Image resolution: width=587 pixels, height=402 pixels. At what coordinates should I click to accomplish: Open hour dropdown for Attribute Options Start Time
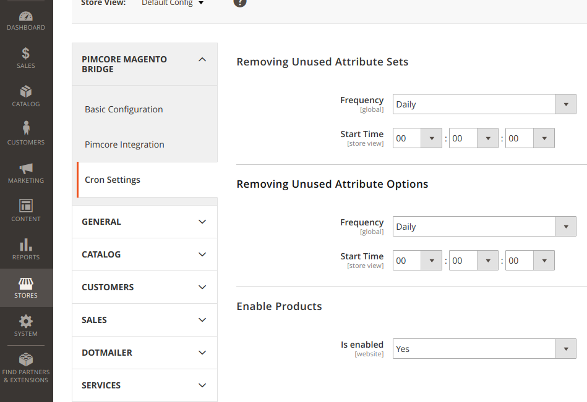[418, 261]
